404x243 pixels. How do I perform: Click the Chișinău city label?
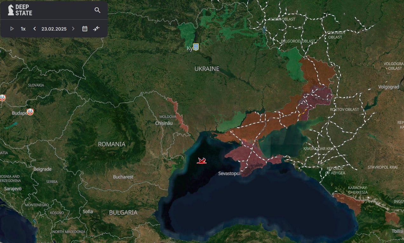click(165, 123)
